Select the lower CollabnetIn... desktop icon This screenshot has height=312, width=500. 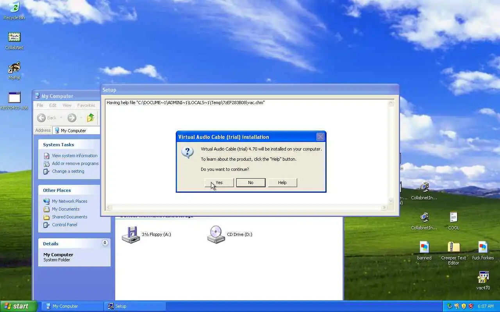tap(424, 220)
